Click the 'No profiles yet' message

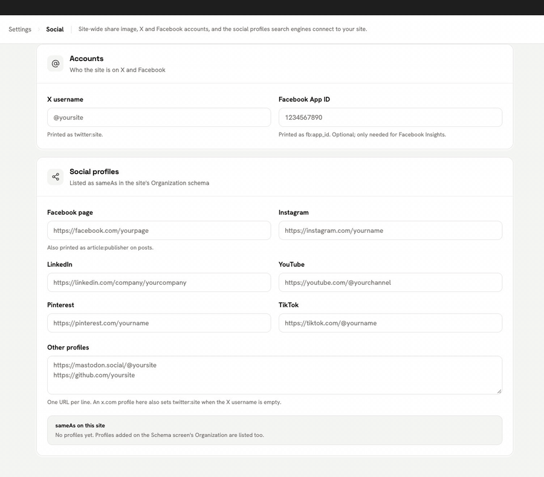pos(160,435)
